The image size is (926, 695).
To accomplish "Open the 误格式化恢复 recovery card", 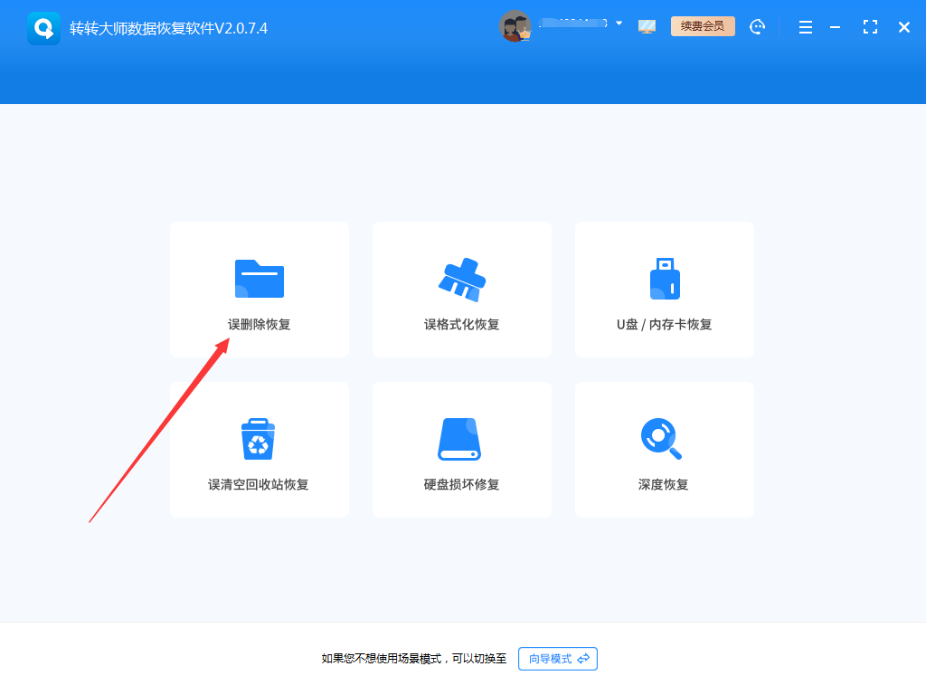I will tap(461, 290).
